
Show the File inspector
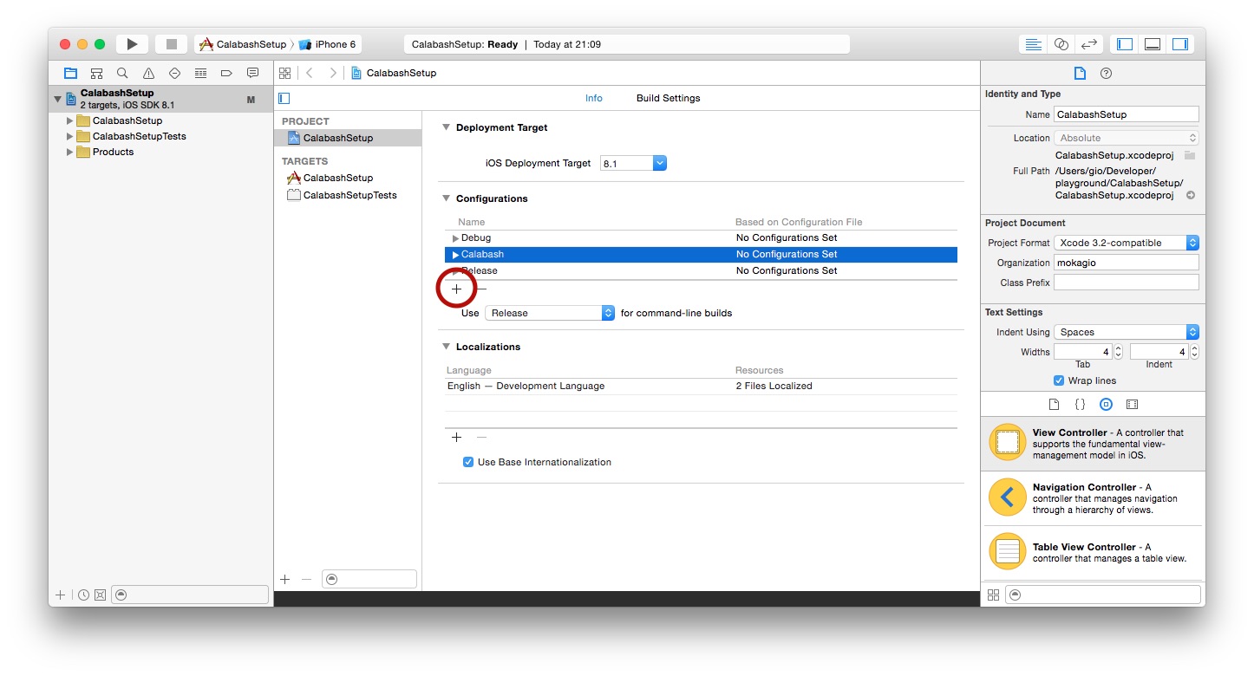click(1080, 74)
